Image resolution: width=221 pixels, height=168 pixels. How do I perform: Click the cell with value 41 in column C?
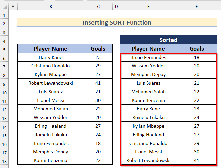coord(98,83)
